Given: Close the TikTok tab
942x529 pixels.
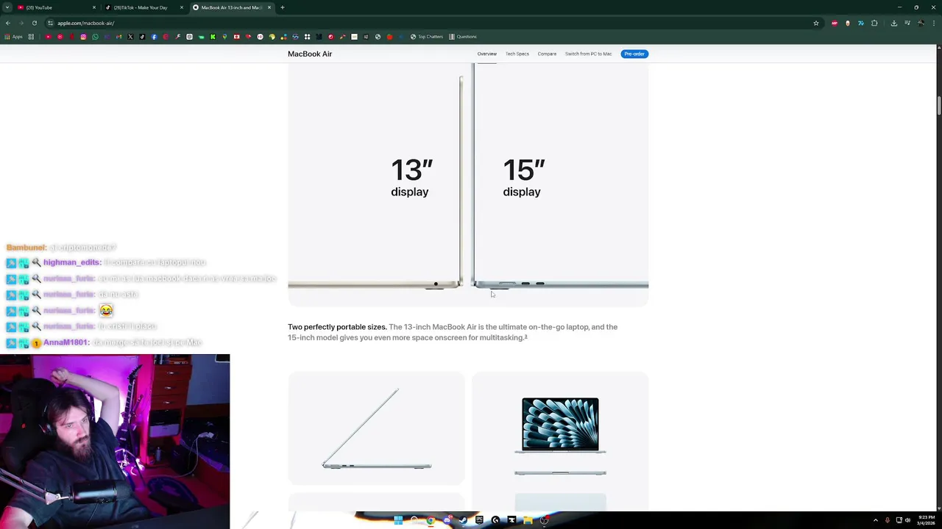Looking at the screenshot, I should (x=182, y=7).
